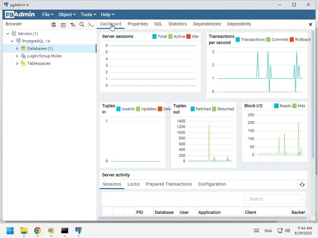Click the Total legend color swatch

click(x=154, y=37)
